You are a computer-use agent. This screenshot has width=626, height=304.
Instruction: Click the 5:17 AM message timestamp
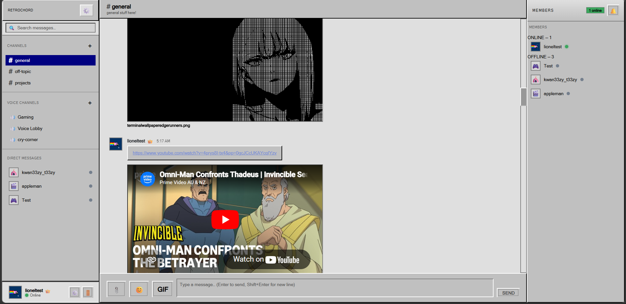(163, 141)
